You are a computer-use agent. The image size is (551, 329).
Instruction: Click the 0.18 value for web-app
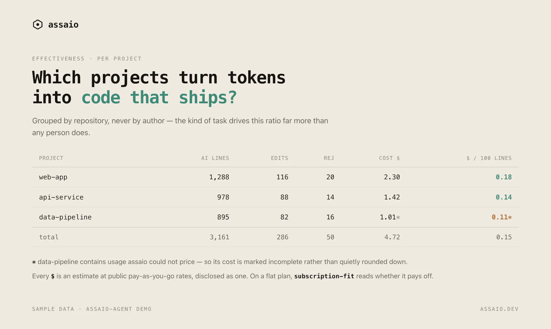[504, 177]
